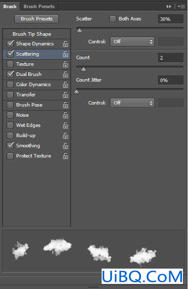
Task: Toggle lock icon for Dual Brush
Action: point(66,74)
